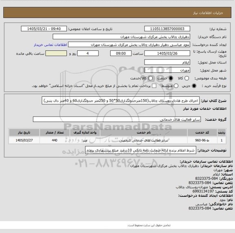The height and width of the screenshot is (233, 235).
Task: Choose the متوسط purchase process option
Action: [x=176, y=86]
